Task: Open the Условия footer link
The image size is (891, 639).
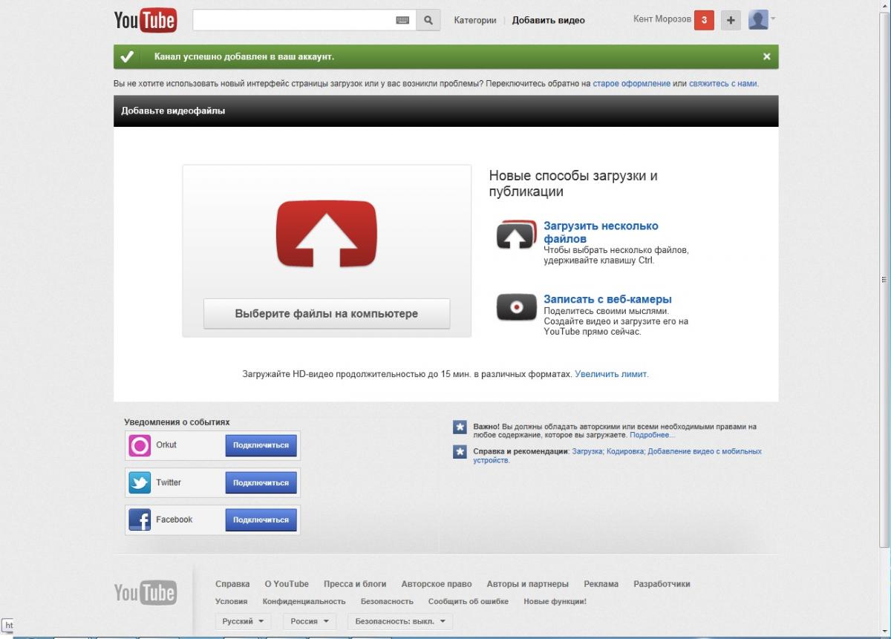Action: coord(232,601)
